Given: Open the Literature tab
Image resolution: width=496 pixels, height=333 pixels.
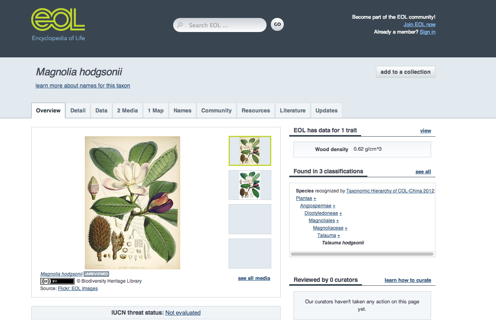Looking at the screenshot, I should click(x=292, y=110).
